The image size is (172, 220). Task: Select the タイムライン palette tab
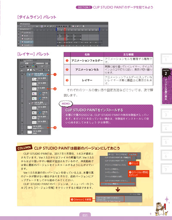pos(25,24)
